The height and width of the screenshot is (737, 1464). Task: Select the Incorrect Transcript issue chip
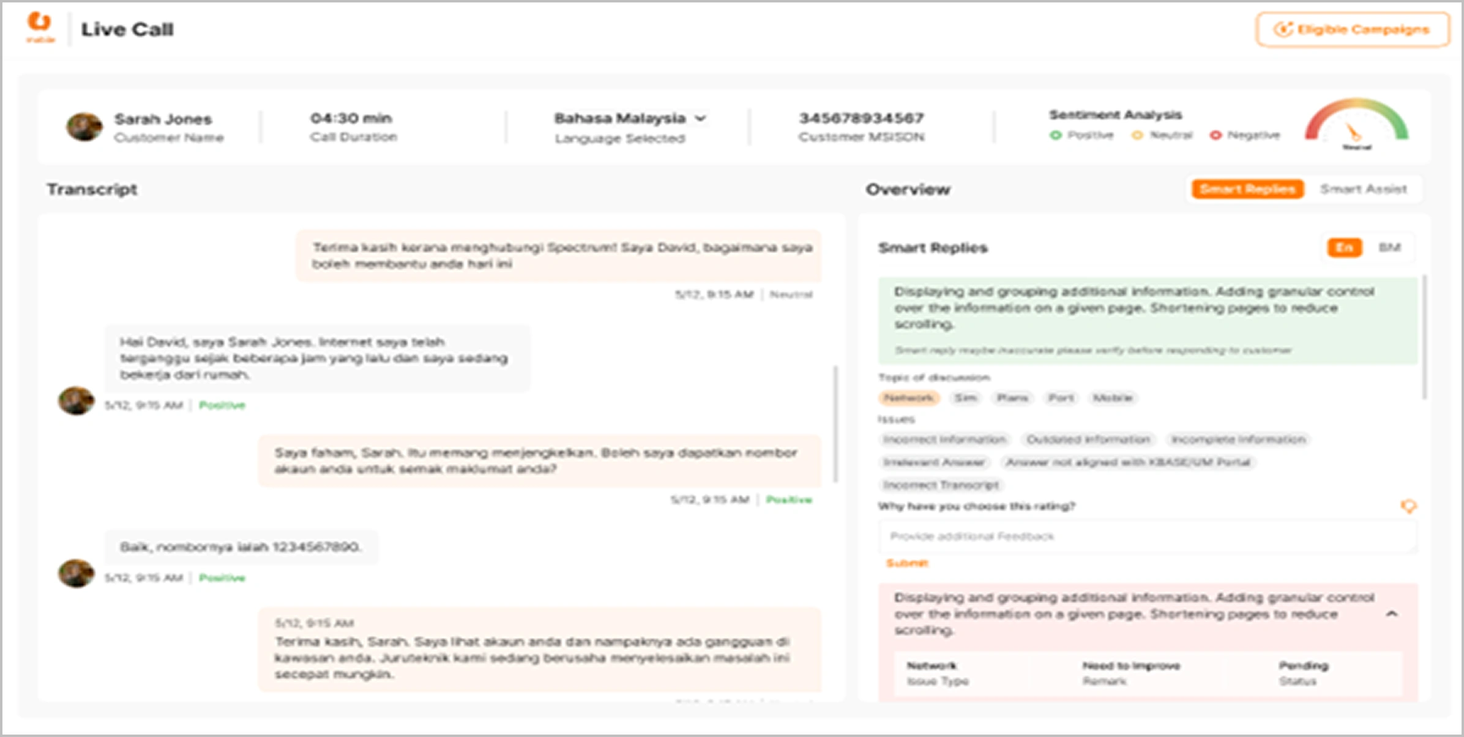pos(941,485)
